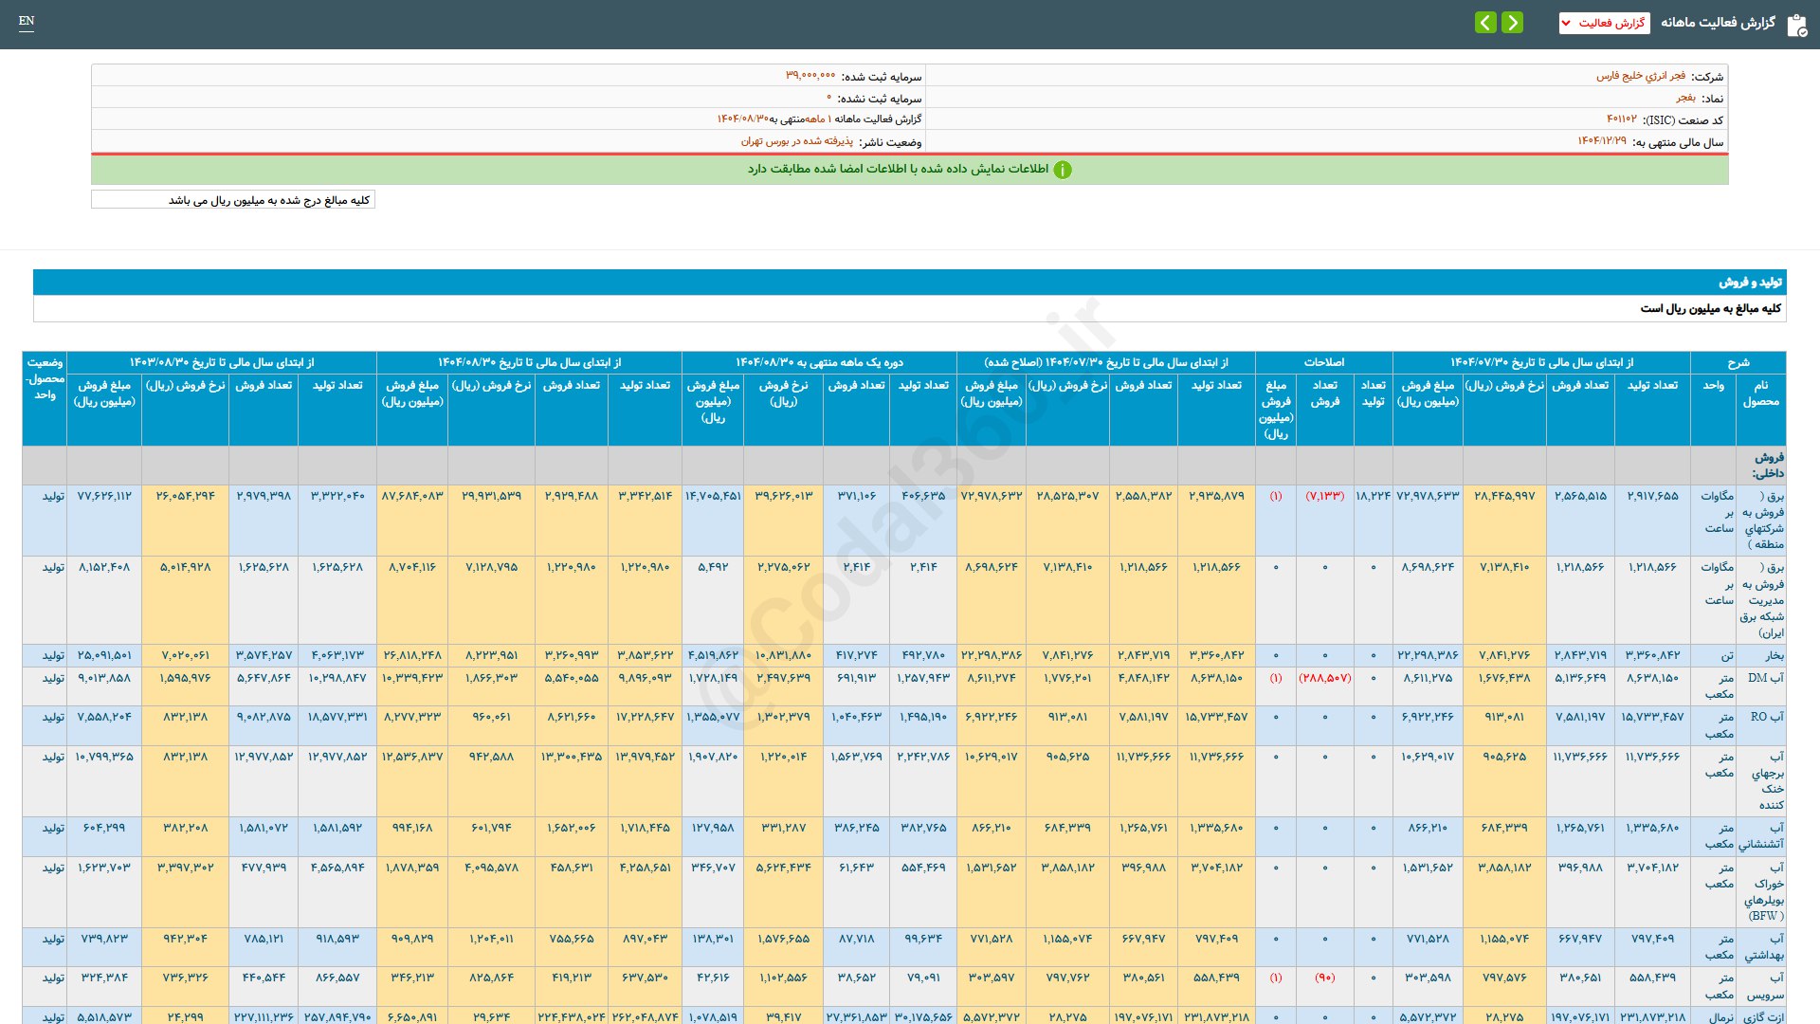Viewport: 1820px width, 1024px height.
Task: Click the نام محصول column header
Action: click(1760, 393)
